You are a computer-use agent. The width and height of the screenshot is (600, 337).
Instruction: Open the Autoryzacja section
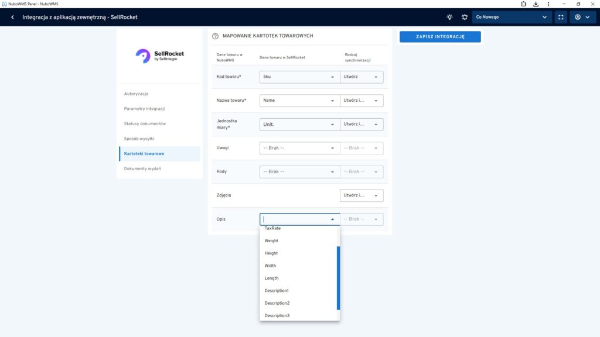click(x=136, y=94)
